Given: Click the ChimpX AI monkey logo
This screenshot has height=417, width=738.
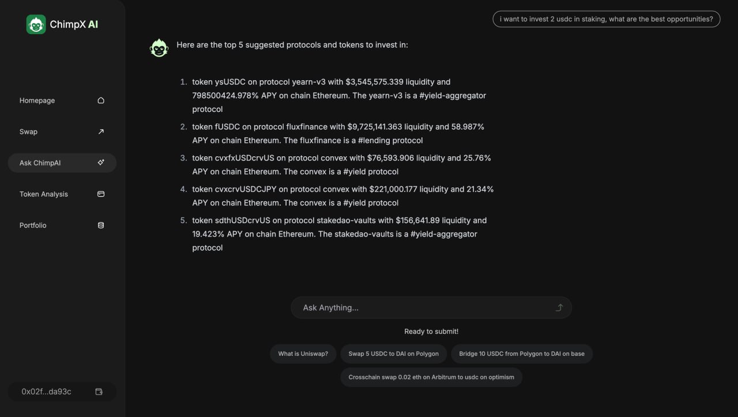Looking at the screenshot, I should 36,24.
